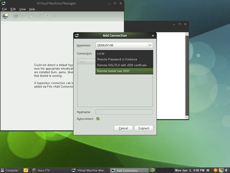Click the Hostname input field
230x173 pixels.
click(124, 112)
